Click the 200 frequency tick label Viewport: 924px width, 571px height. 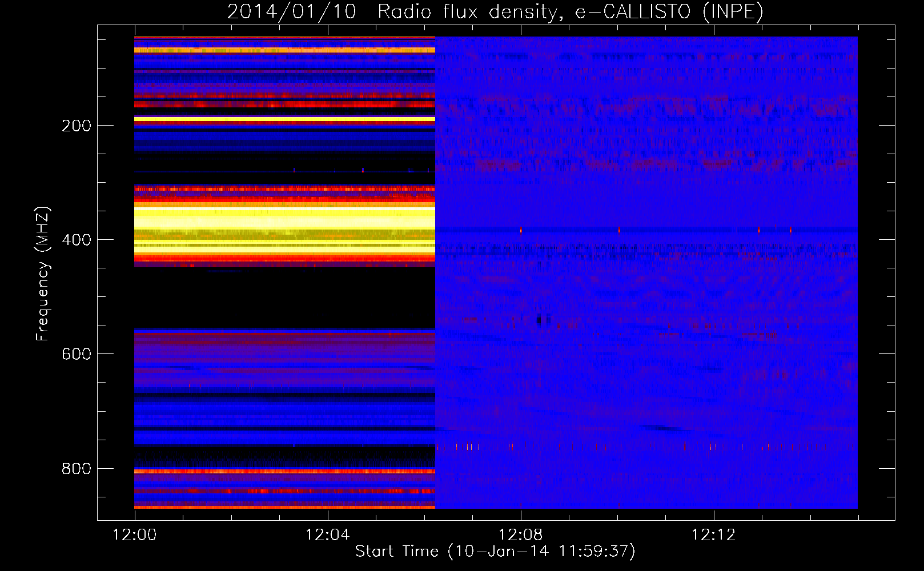[x=77, y=126]
